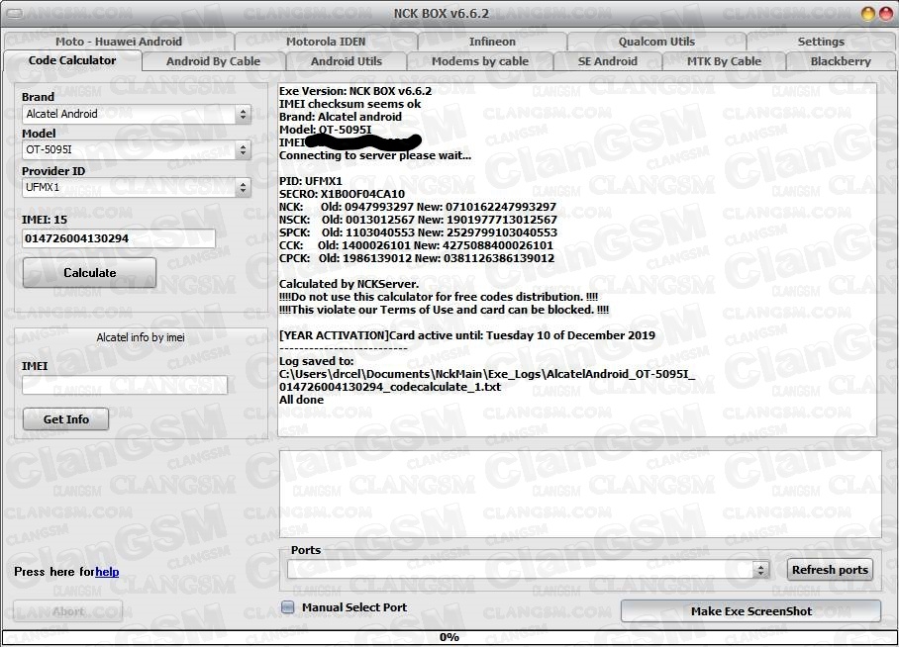Open the Settings tab
This screenshot has height=647, width=899.
(x=821, y=42)
